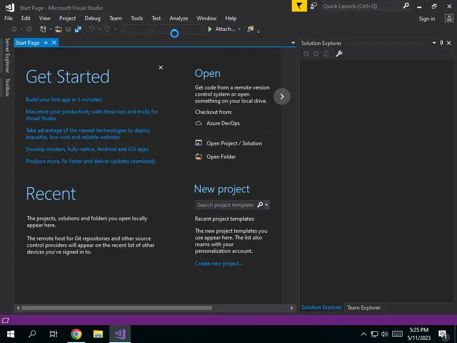Open the File menu
457x343 pixels.
click(x=8, y=18)
